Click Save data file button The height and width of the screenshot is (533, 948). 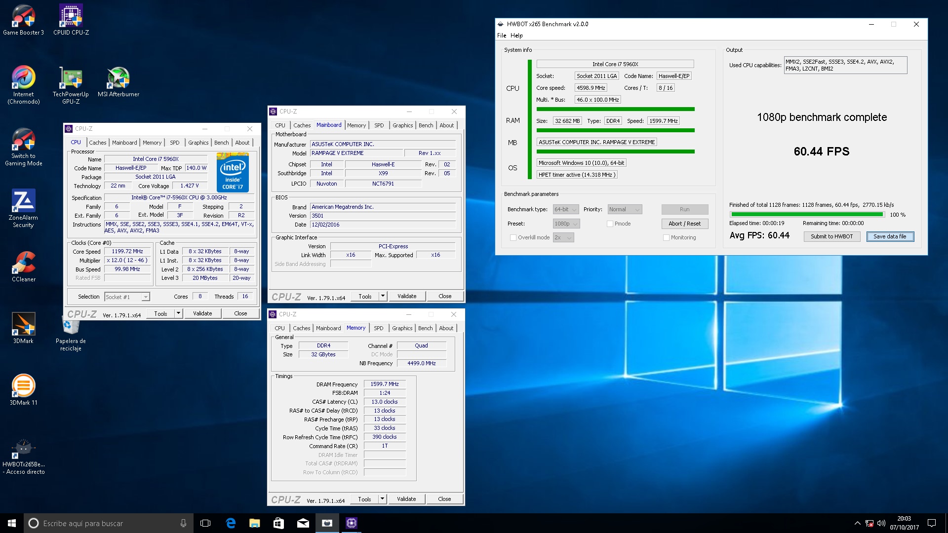(890, 236)
